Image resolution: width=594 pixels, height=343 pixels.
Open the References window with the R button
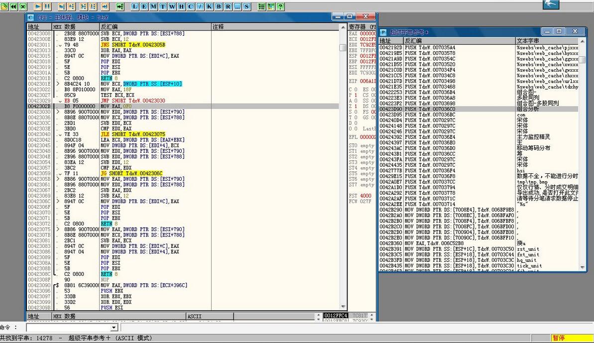pyautogui.click(x=228, y=6)
